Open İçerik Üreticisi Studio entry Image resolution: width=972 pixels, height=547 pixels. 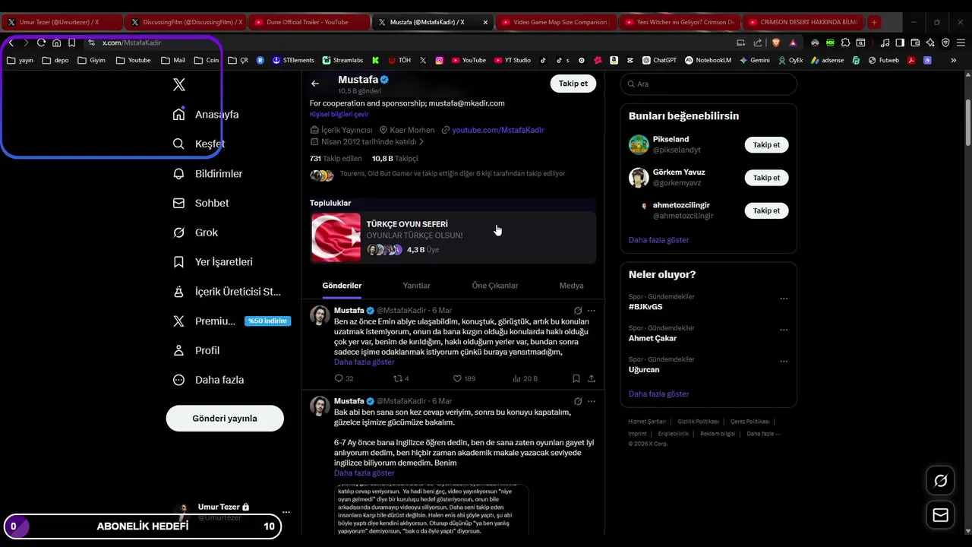click(227, 291)
